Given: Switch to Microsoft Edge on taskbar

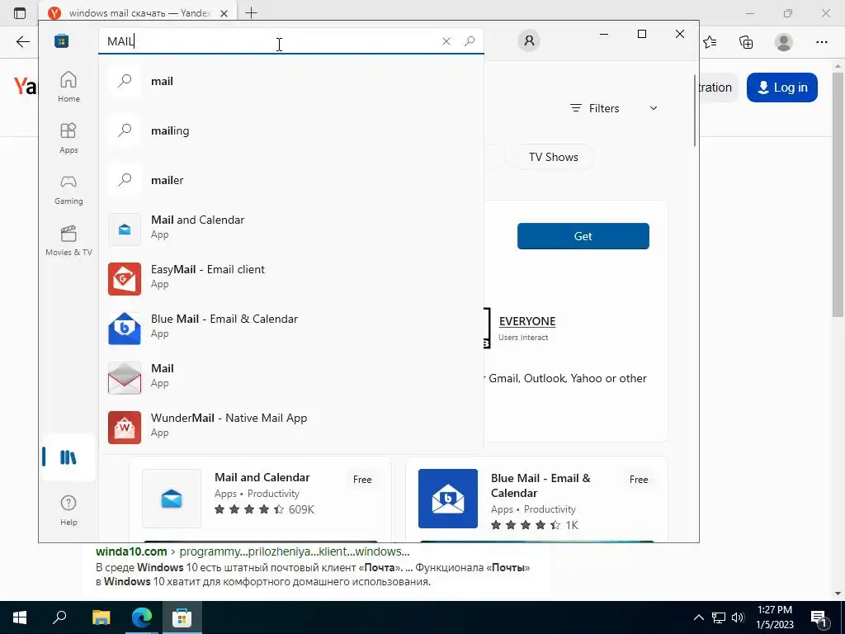Looking at the screenshot, I should point(142,617).
